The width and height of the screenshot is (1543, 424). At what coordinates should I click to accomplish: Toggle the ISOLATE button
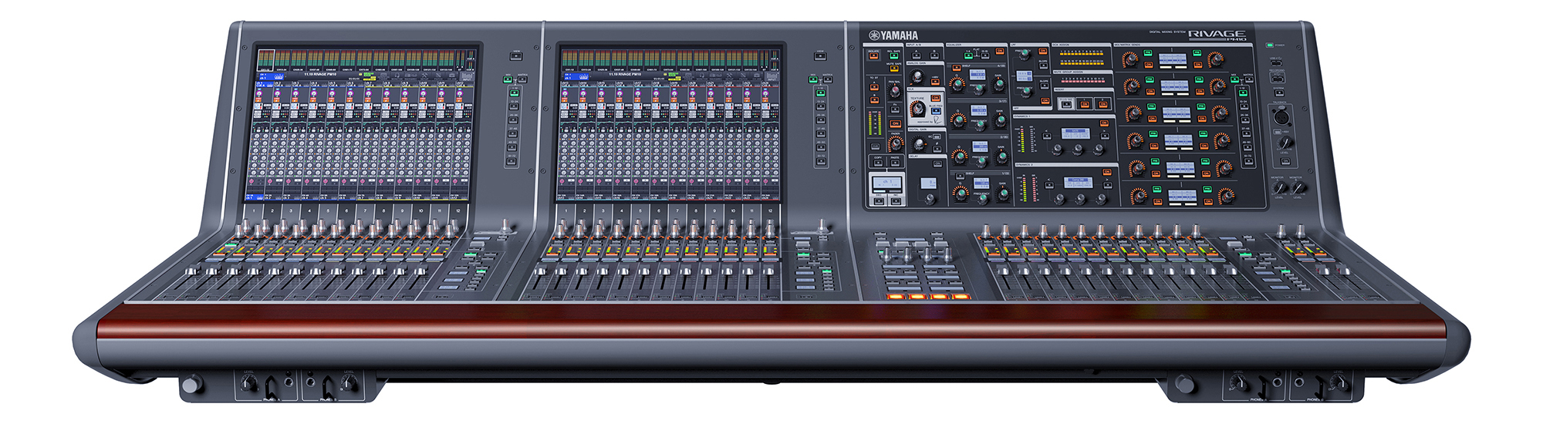pos(873,55)
